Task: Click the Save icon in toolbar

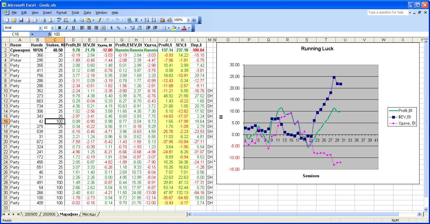Action: pyautogui.click(x=21, y=20)
